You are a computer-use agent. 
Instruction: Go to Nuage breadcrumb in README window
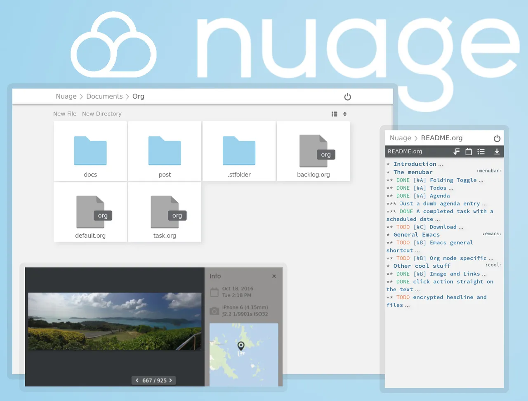401,138
